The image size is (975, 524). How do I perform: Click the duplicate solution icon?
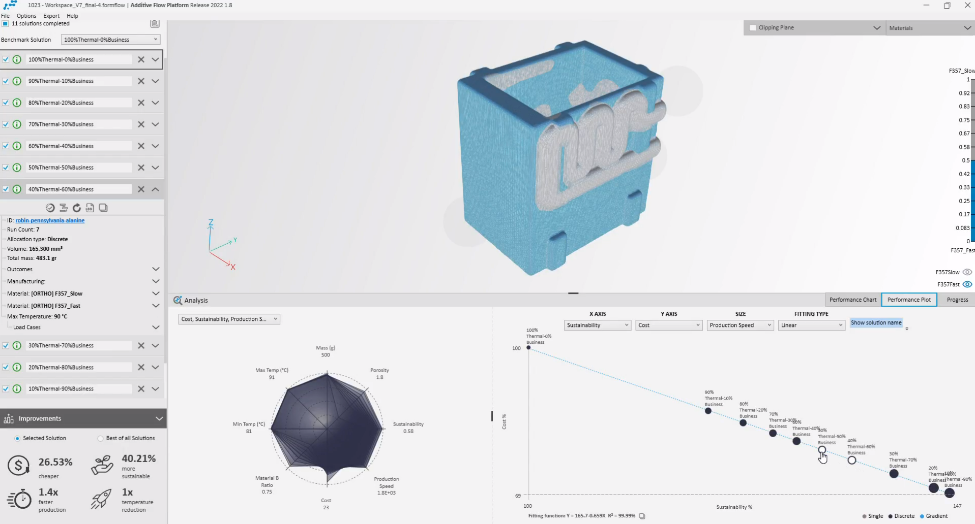[103, 208]
